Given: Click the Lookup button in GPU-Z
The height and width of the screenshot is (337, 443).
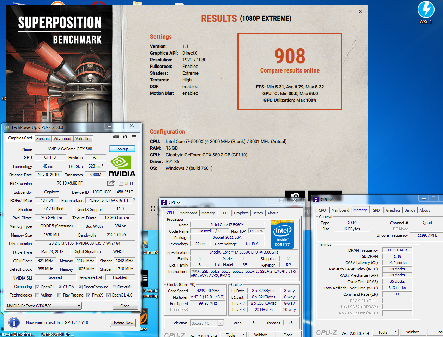Looking at the screenshot, I should (x=122, y=149).
